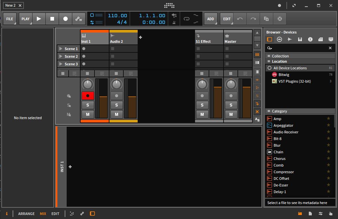Screen dimensions: 338x219
Task: Click the redo arrow
Action: [x=253, y=19]
